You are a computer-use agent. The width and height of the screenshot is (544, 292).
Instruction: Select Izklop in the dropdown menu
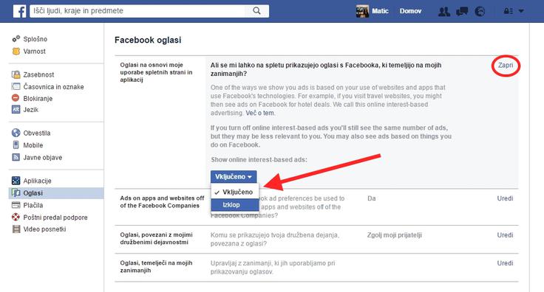(x=235, y=205)
